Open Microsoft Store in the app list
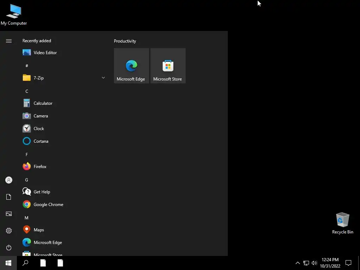This screenshot has height=270, width=360. pyautogui.click(x=64, y=253)
